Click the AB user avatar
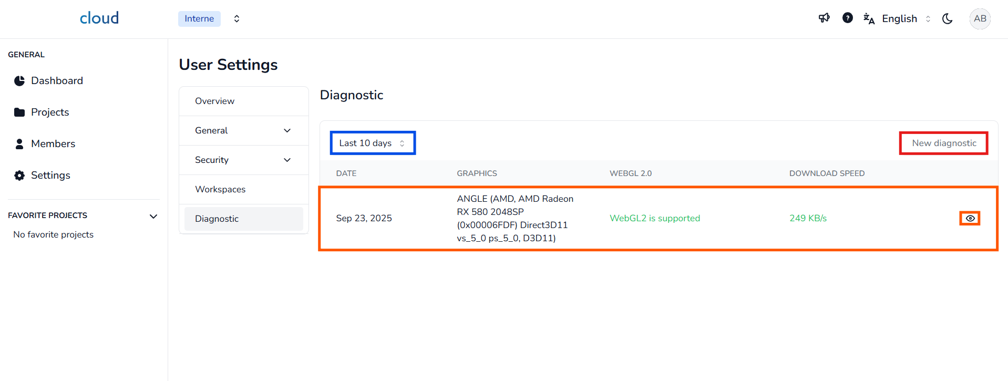Screen dimensions: 1008x381 (980, 19)
